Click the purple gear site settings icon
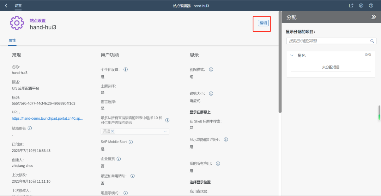 17,23
